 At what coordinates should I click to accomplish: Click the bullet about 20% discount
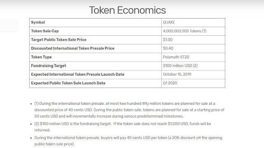tap(128, 141)
